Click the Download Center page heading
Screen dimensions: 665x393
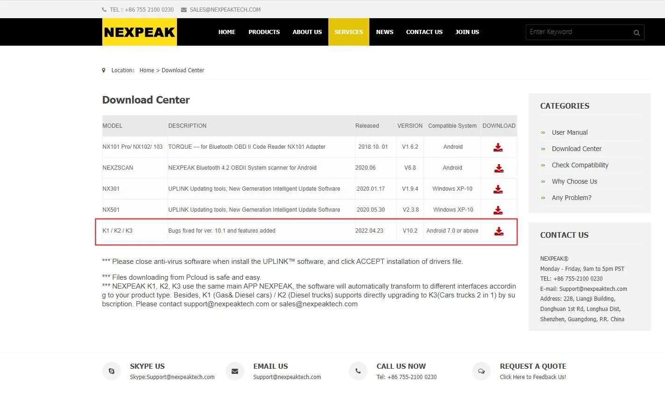[x=146, y=100]
